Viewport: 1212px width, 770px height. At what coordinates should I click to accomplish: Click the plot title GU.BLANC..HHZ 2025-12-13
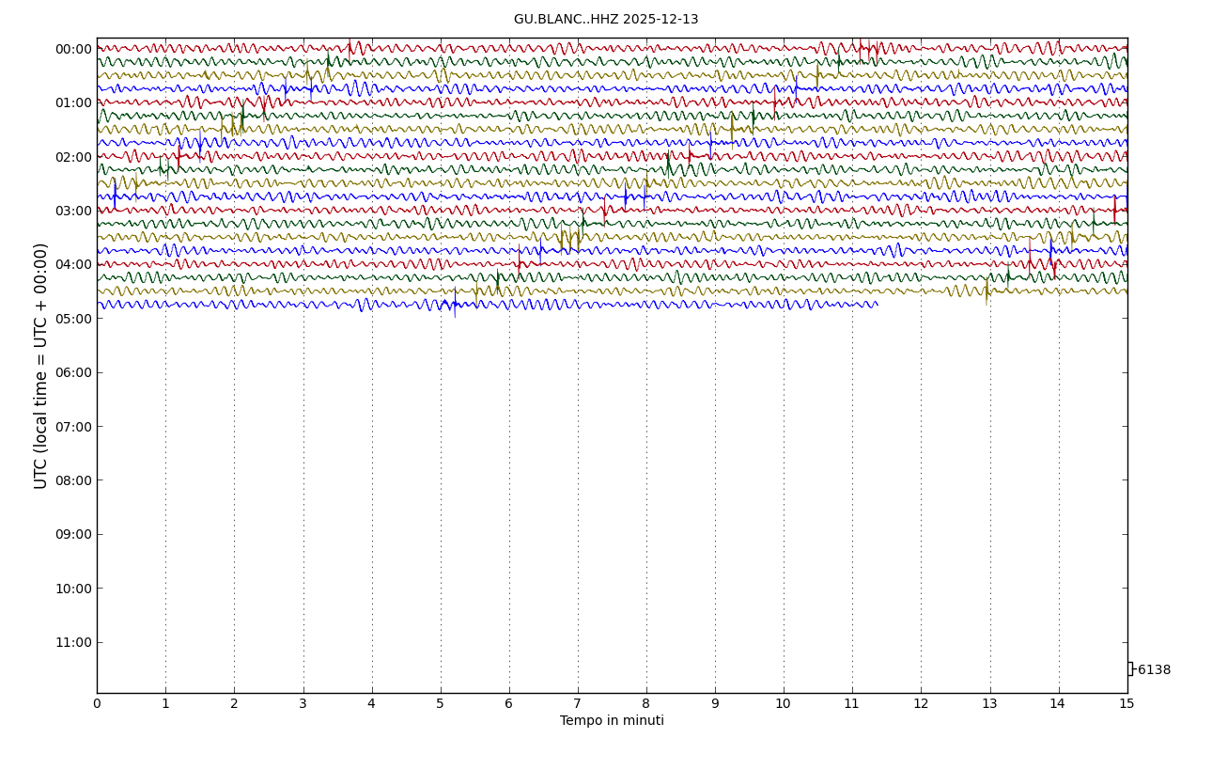point(605,19)
